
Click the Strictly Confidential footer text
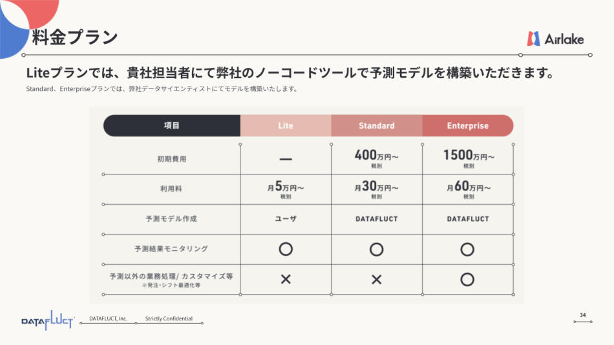click(169, 319)
